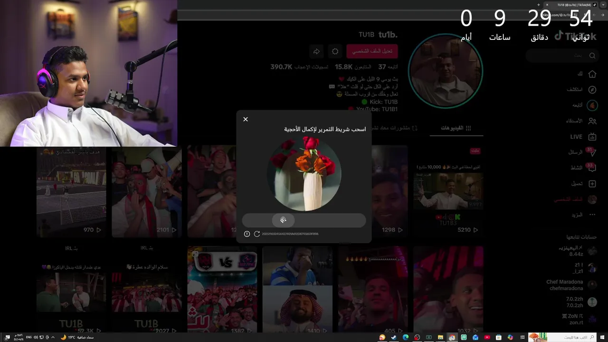The height and width of the screenshot is (342, 608).
Task: Open the video with 405 views
Action: click(x=373, y=289)
